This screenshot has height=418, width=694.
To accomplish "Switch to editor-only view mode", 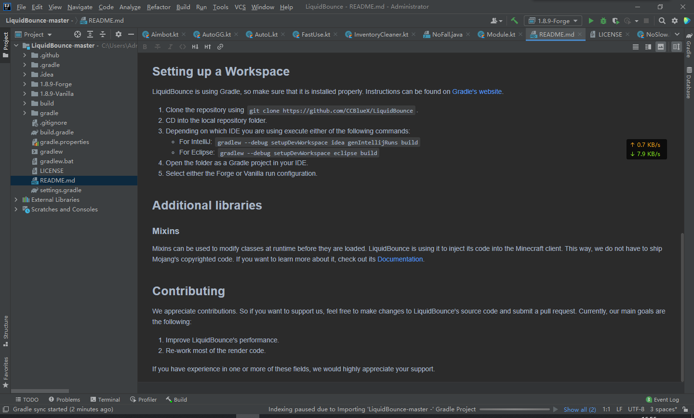I will (636, 47).
